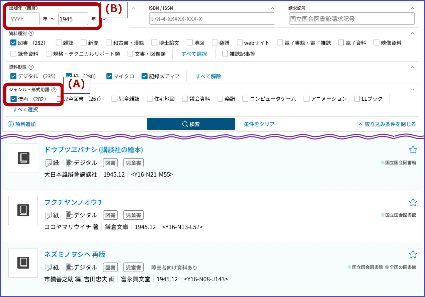This screenshot has width=425, height=297.
Task: Click help icon next to 資料種別
Action: (x=31, y=33)
